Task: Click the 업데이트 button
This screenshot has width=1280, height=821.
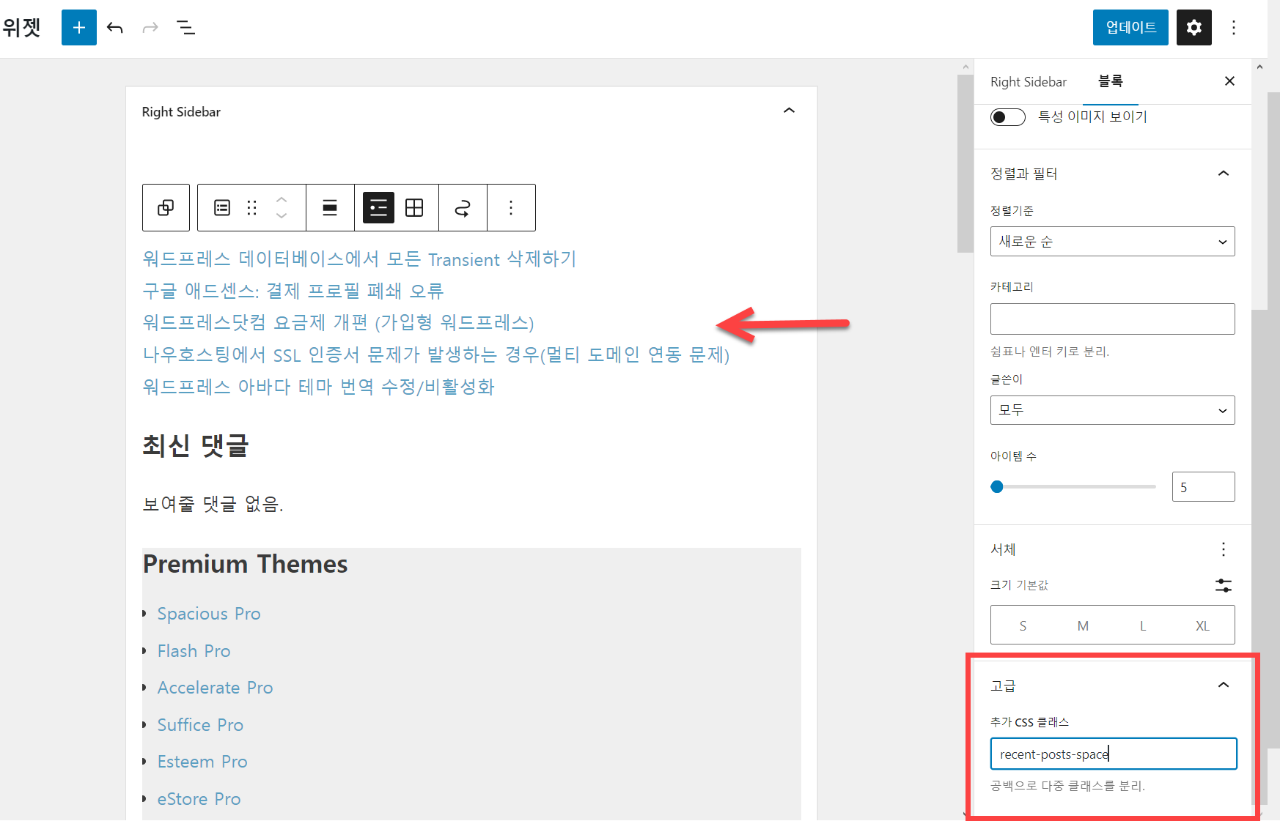Action: tap(1130, 27)
